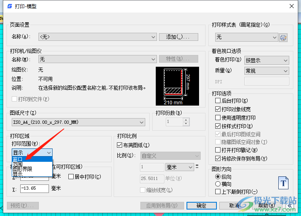Toggle 打印到文件(F) checkbox
301x216 pixels.
pos(14,99)
